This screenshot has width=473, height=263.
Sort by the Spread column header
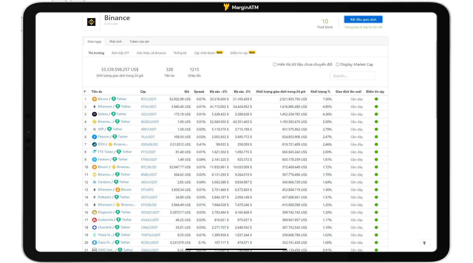[199, 92]
